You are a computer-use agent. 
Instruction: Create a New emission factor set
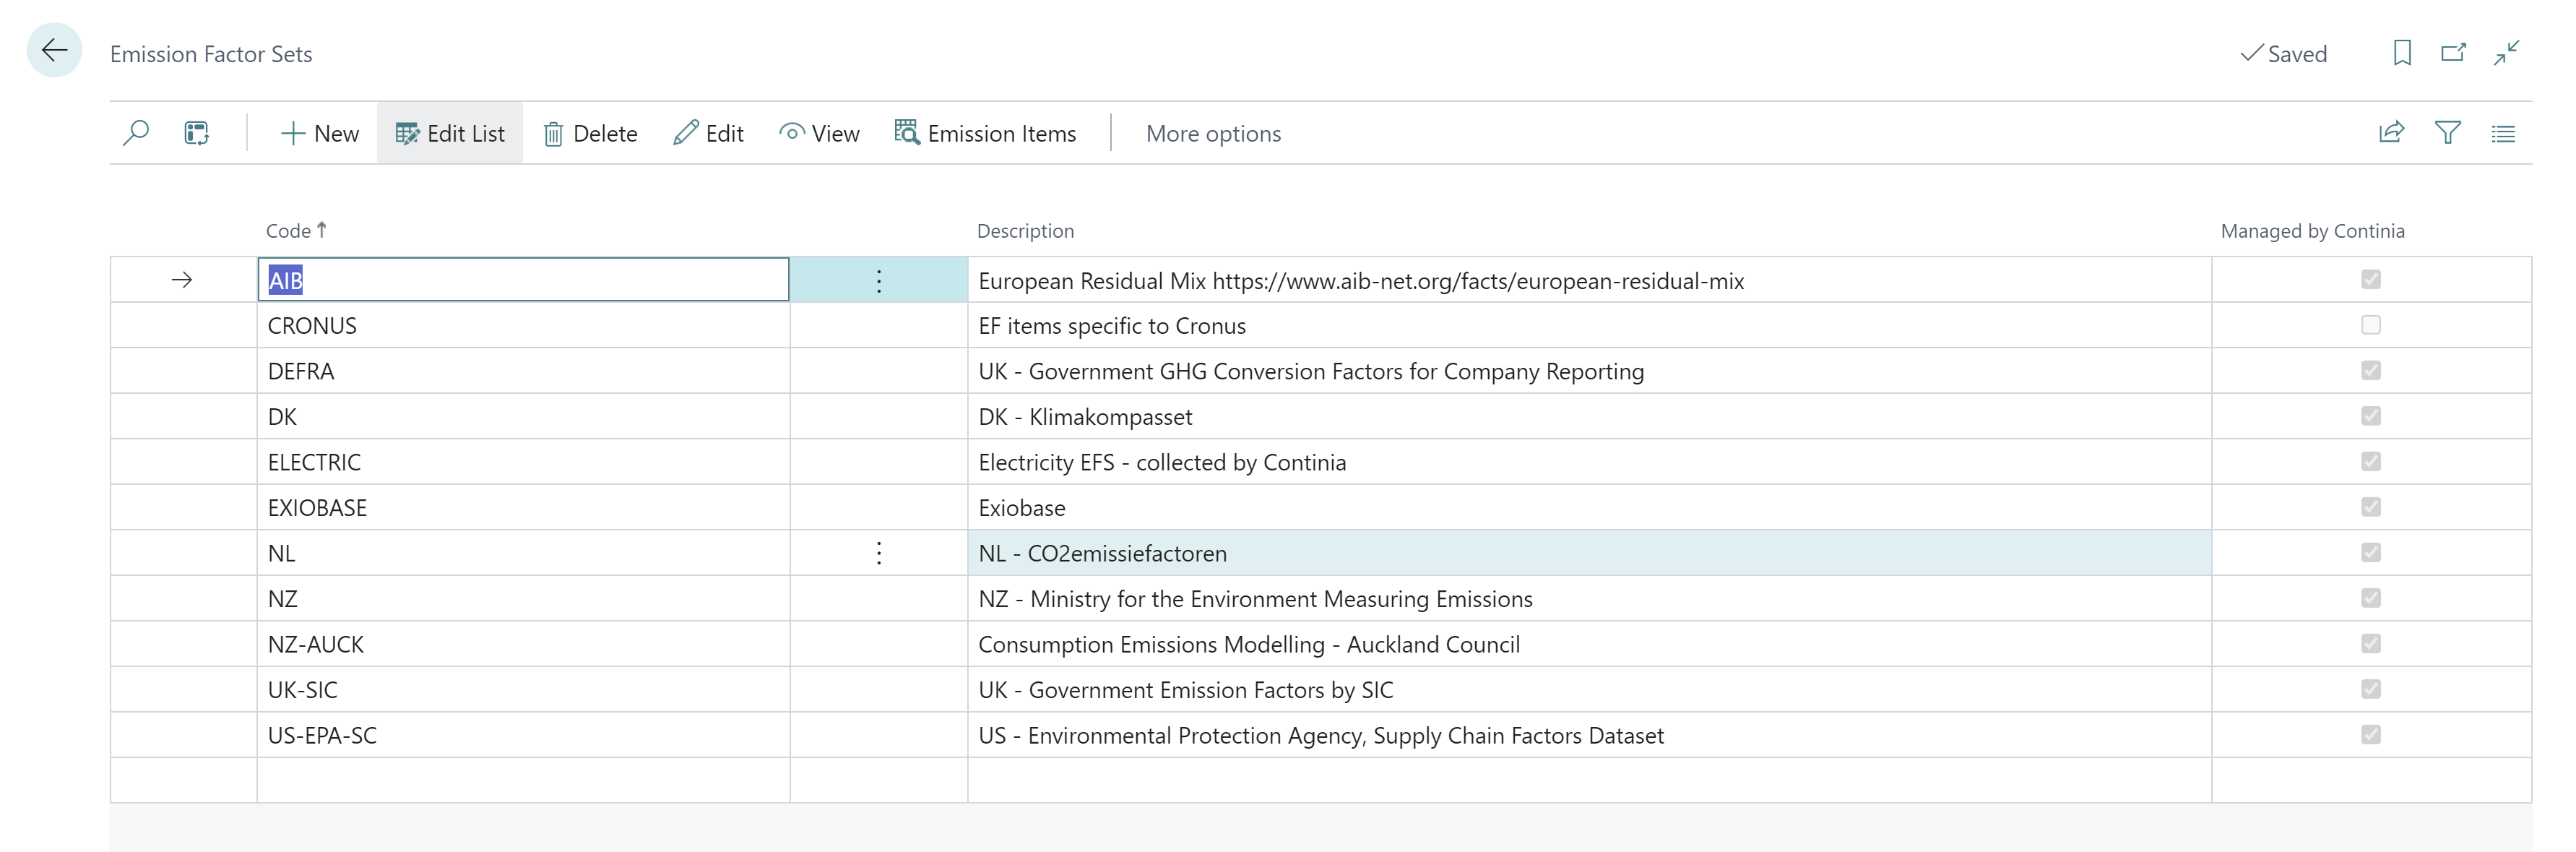(320, 133)
